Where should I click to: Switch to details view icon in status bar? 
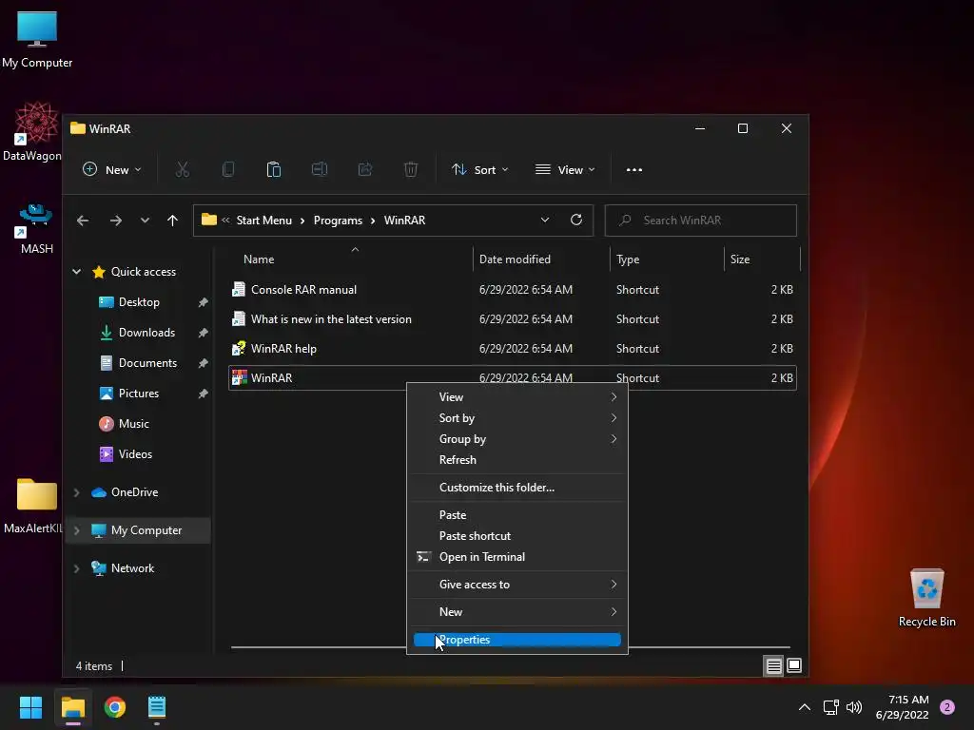tap(773, 666)
